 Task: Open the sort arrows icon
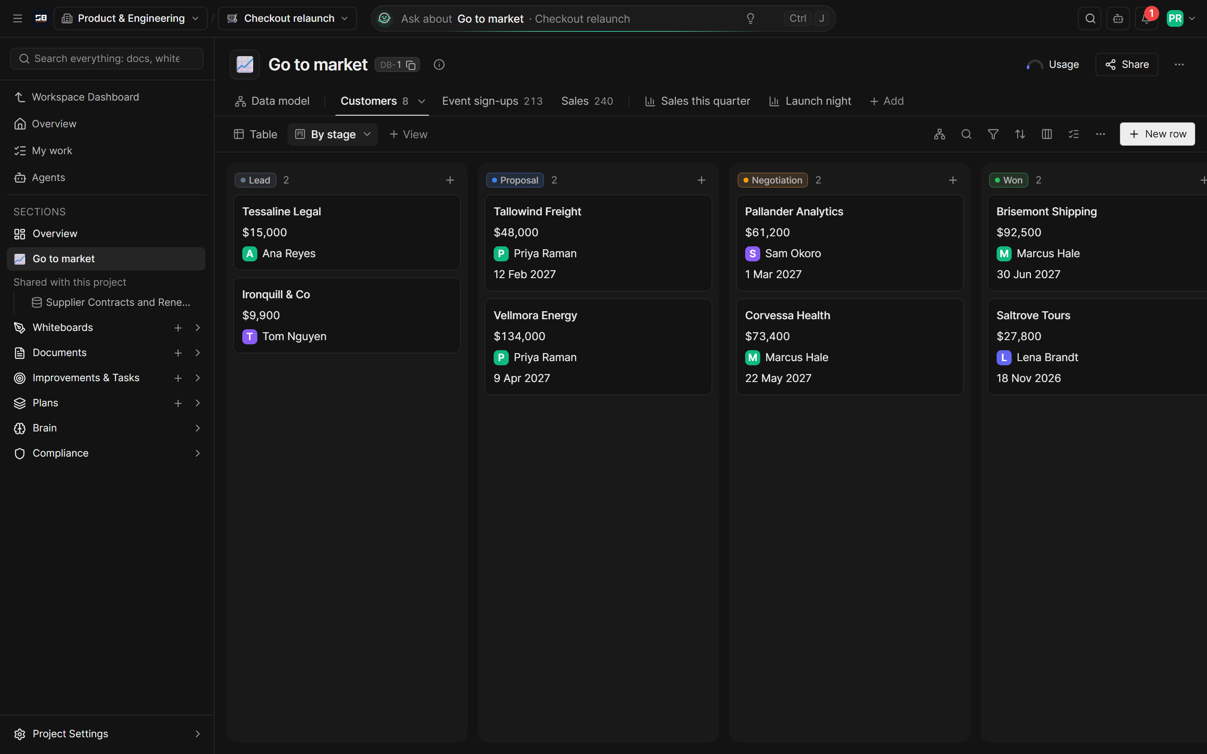point(1020,134)
